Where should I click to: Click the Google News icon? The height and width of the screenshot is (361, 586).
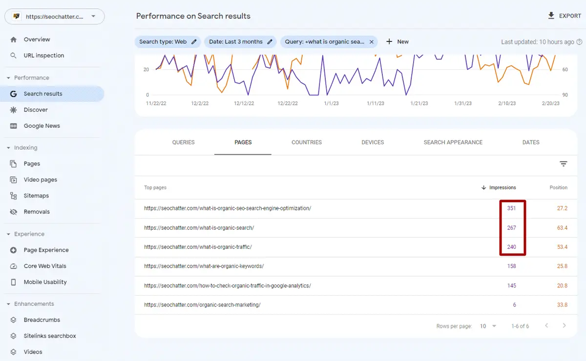click(14, 126)
